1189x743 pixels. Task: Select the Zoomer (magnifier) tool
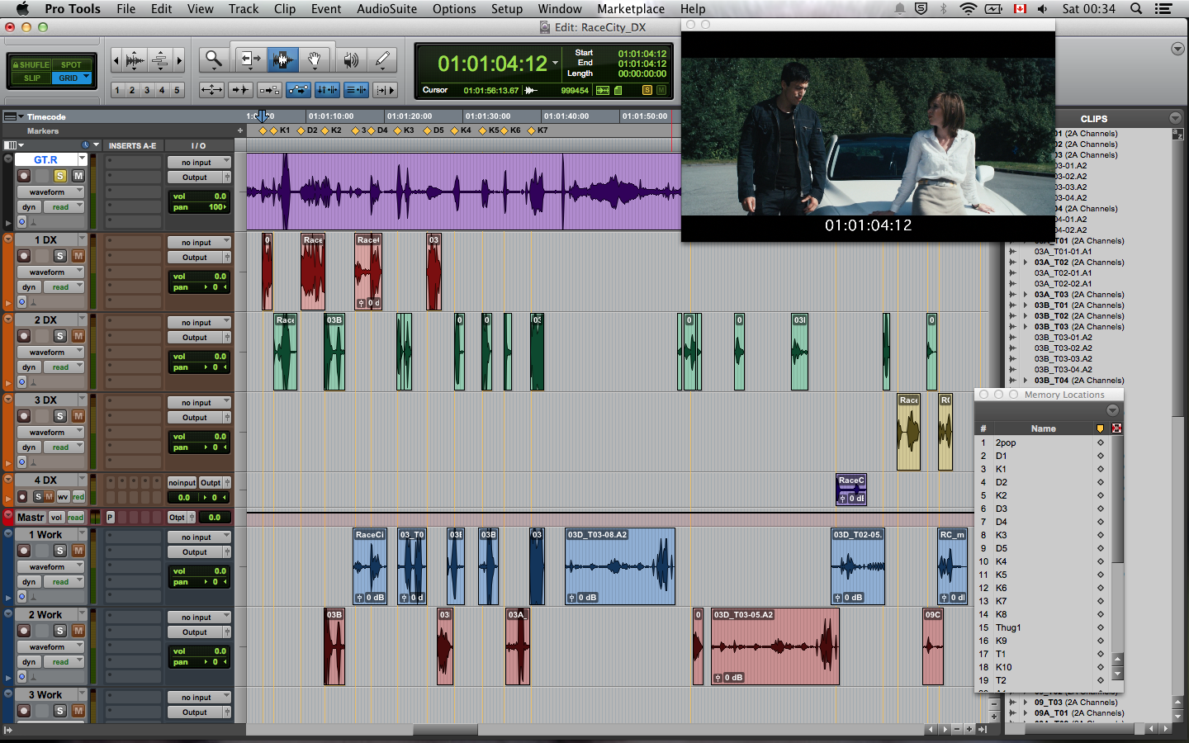coord(214,59)
